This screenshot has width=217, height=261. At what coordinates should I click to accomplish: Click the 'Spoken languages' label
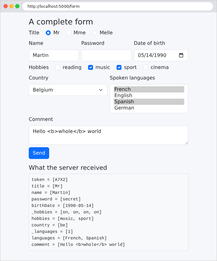(132, 78)
